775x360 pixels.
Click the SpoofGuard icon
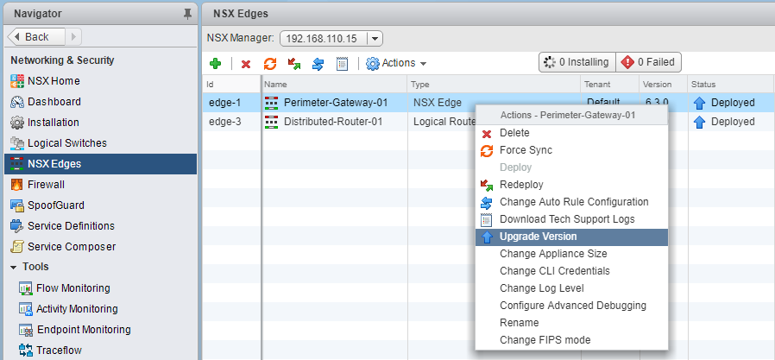[x=16, y=205]
